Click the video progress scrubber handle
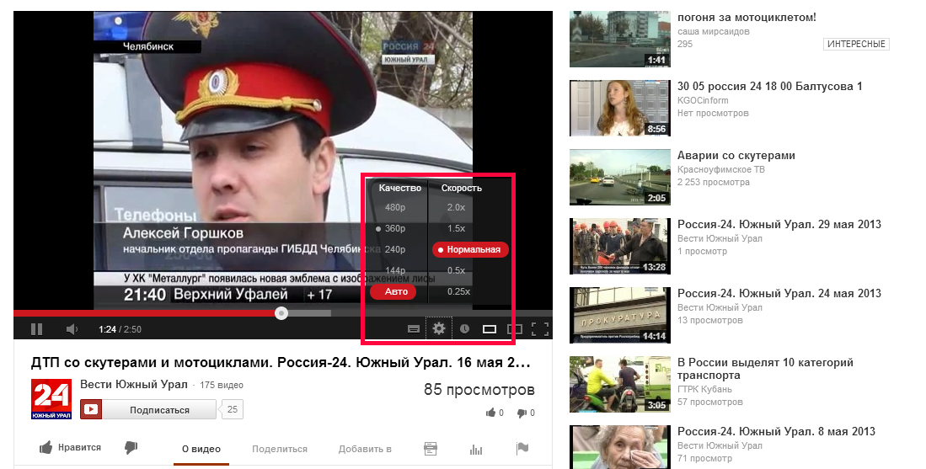Image resolution: width=926 pixels, height=469 pixels. coord(281,313)
